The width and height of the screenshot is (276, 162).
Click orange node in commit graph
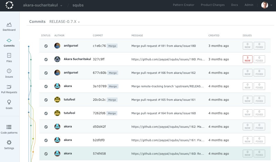pos(33,152)
